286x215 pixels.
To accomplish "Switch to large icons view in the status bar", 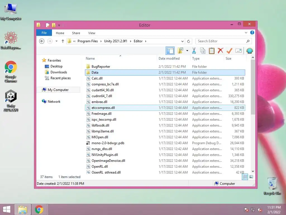I will [251, 177].
